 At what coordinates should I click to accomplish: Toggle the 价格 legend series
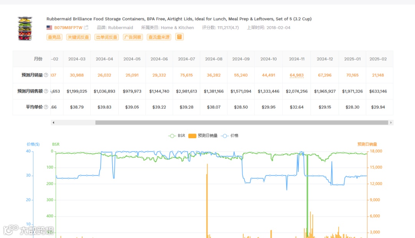(229, 136)
